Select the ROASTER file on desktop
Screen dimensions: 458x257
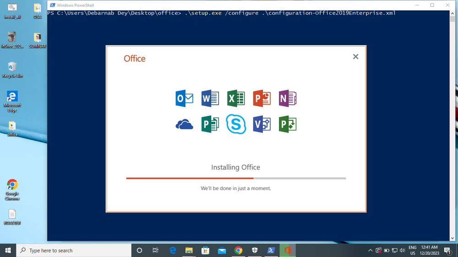click(x=12, y=217)
